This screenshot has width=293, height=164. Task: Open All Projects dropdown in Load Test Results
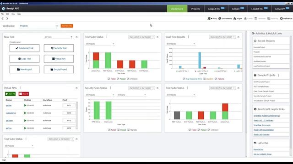coord(181,44)
